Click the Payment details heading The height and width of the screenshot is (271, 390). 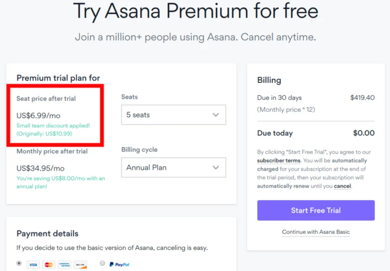click(48, 234)
